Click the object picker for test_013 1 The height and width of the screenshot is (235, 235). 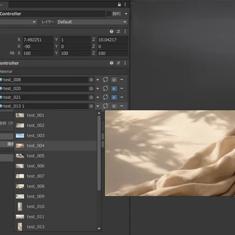pyautogui.click(x=91, y=106)
